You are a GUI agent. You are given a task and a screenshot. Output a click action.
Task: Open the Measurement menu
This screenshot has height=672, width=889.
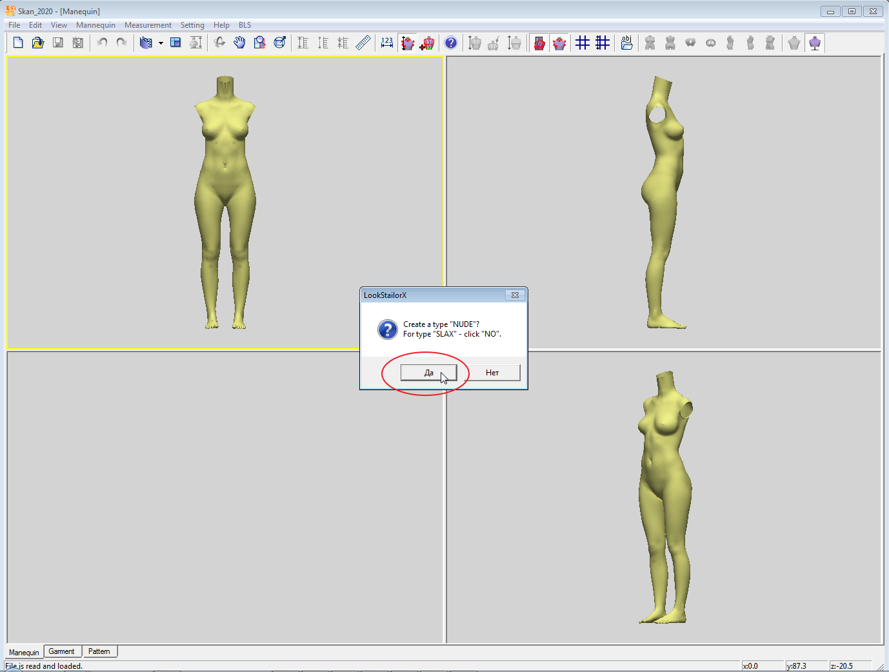pyautogui.click(x=148, y=25)
